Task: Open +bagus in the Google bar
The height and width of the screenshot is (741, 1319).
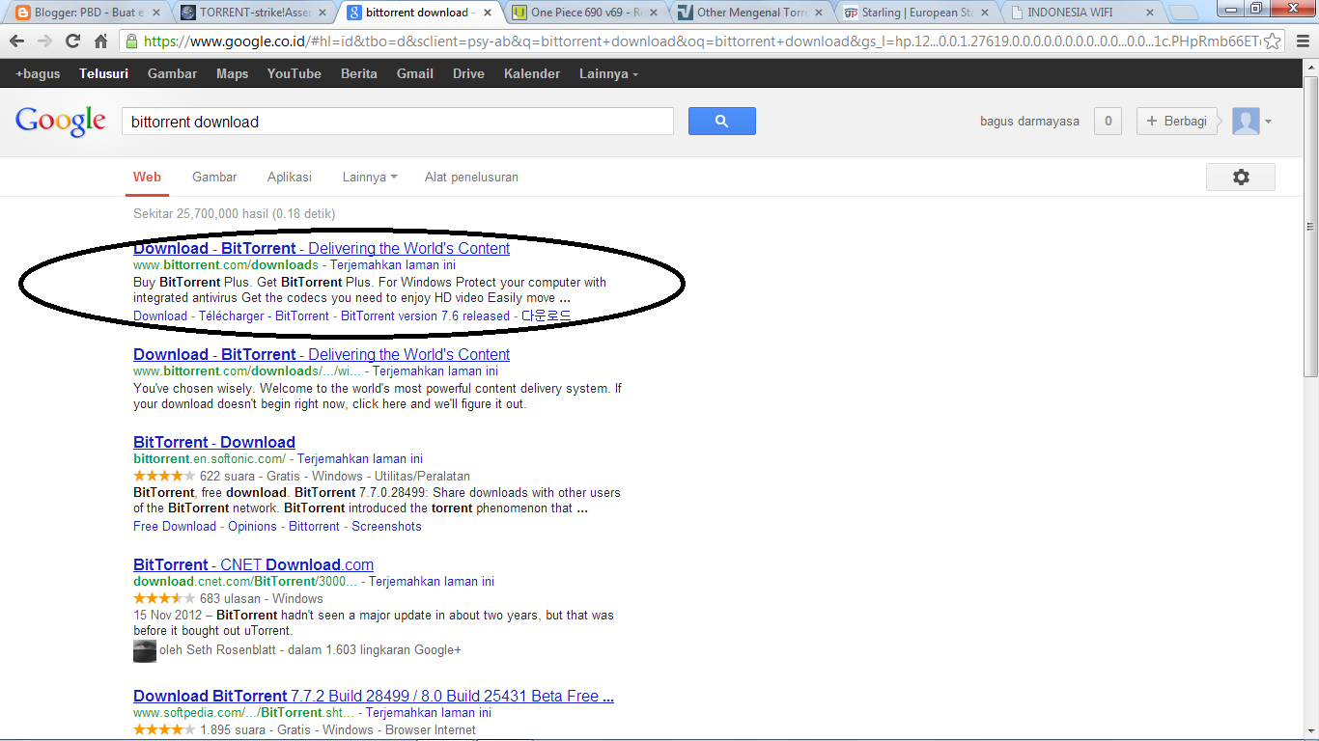Action: [x=38, y=74]
